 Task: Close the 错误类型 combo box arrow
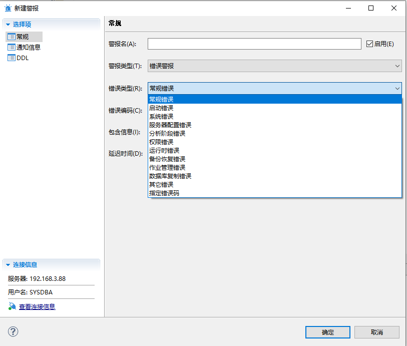tap(397, 89)
